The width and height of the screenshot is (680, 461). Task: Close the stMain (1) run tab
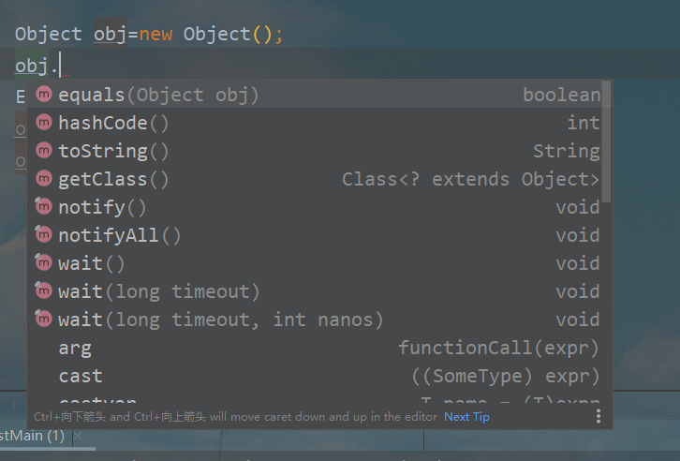point(78,436)
